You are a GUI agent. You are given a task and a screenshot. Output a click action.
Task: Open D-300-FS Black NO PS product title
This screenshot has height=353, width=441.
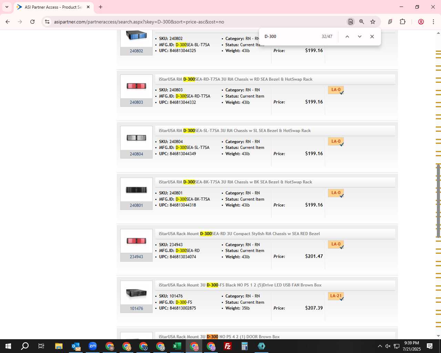point(240,285)
